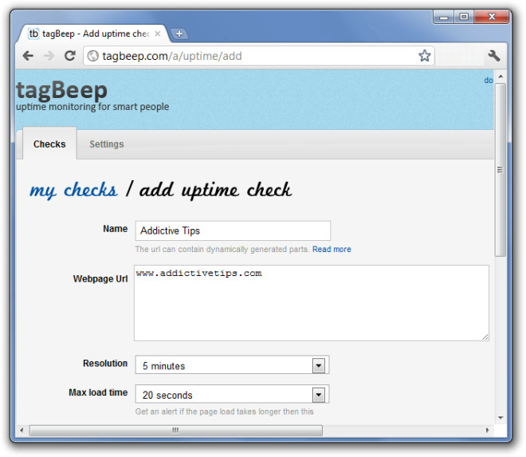The image size is (526, 457).
Task: Minimize the browser window
Action: [x=443, y=17]
